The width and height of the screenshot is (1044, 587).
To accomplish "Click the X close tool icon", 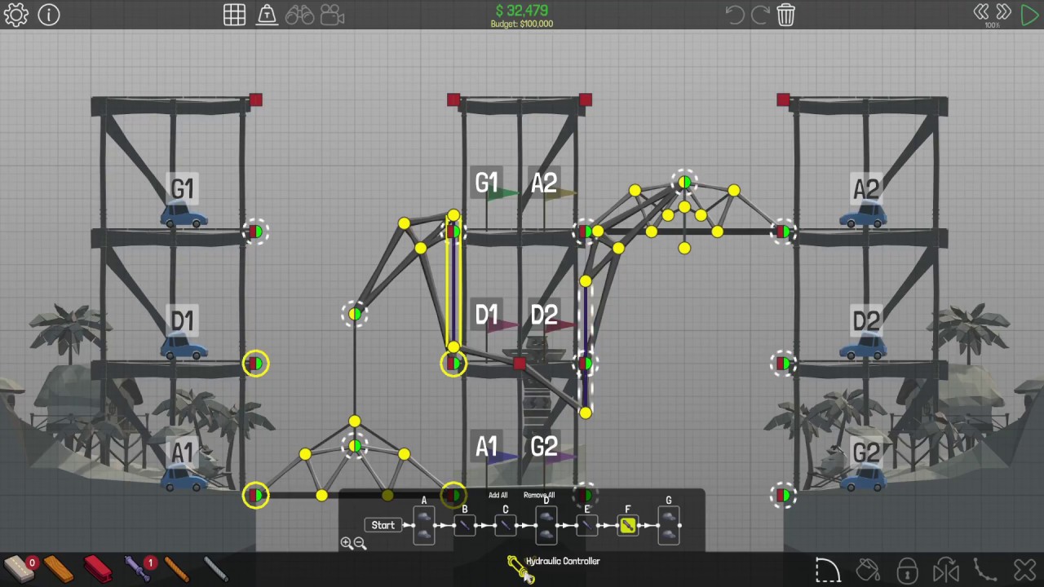I will pyautogui.click(x=1025, y=570).
